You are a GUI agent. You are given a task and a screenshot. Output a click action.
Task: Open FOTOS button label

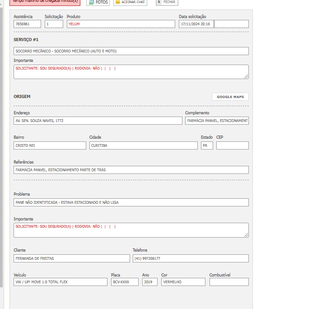(x=102, y=2)
